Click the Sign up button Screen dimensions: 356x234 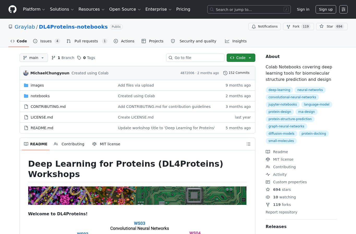(x=326, y=9)
